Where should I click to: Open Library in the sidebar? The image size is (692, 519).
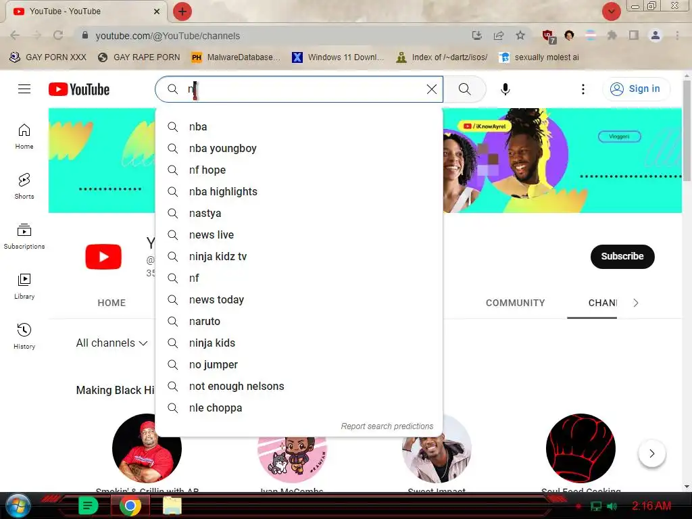(24, 286)
